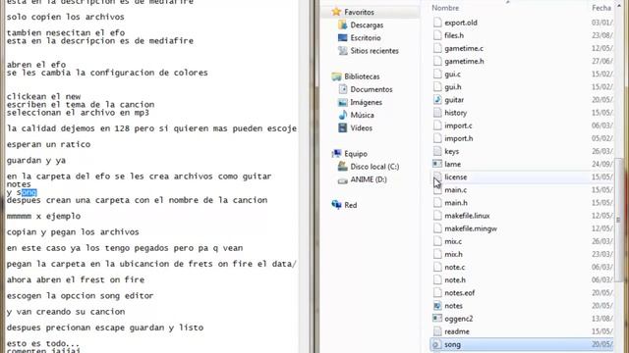The image size is (629, 353).
Task: Click the readme file icon
Action: pyautogui.click(x=437, y=331)
